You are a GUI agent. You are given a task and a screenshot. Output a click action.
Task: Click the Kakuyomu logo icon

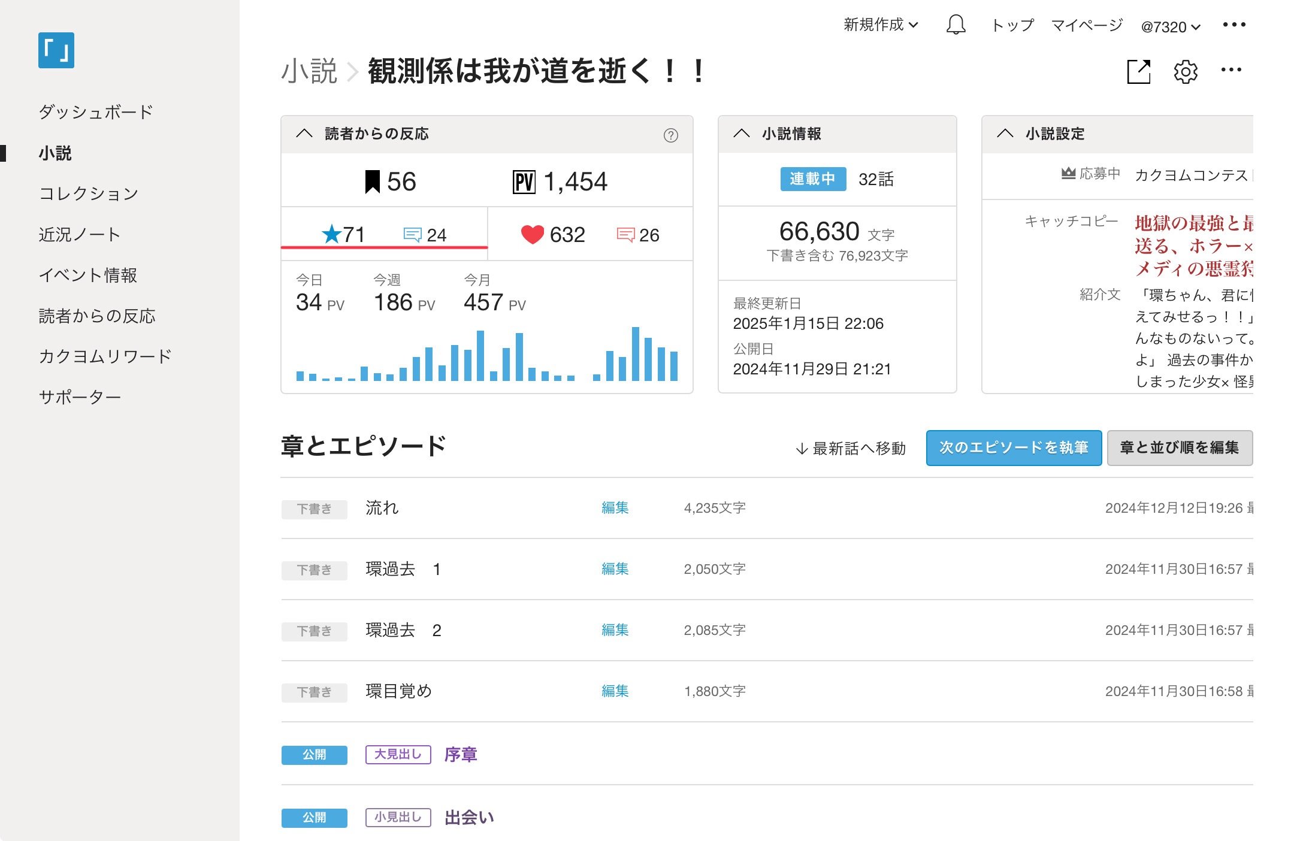(x=56, y=50)
